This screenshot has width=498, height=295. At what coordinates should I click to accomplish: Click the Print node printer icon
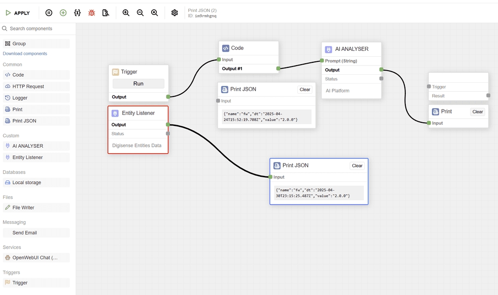(435, 112)
